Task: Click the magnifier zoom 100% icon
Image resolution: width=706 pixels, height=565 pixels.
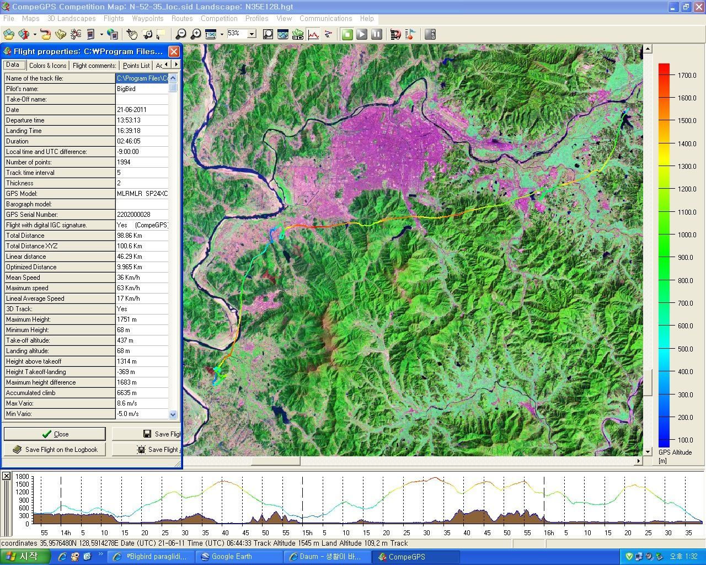Action: (268, 34)
